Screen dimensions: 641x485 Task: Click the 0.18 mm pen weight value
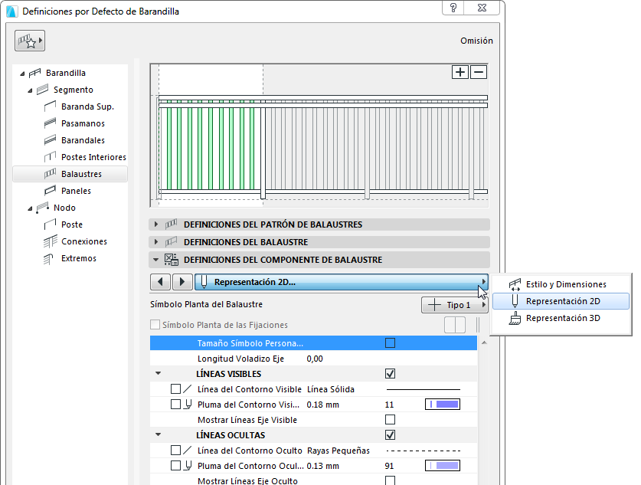pos(323,405)
